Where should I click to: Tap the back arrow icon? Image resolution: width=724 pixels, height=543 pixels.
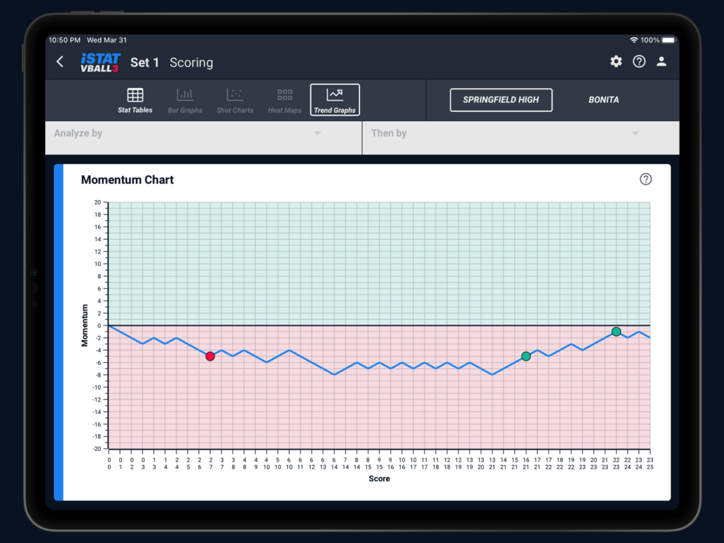[x=60, y=62]
